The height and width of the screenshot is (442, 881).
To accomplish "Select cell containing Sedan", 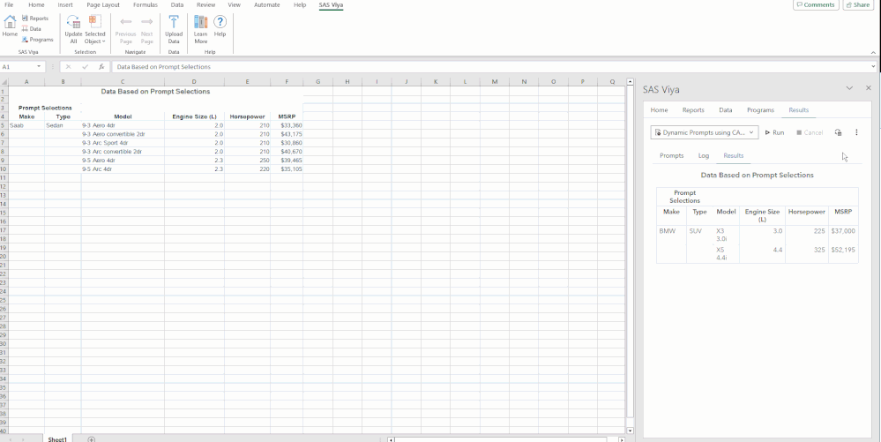I will pyautogui.click(x=63, y=125).
